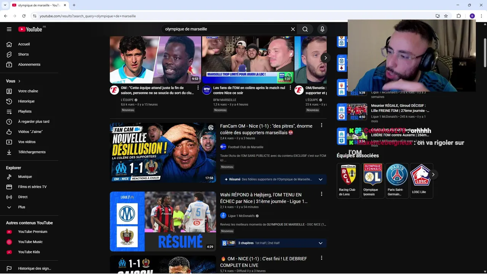This screenshot has width=487, height=274.
Task: Open options for BFM MARSEILLE video
Action: click(290, 88)
